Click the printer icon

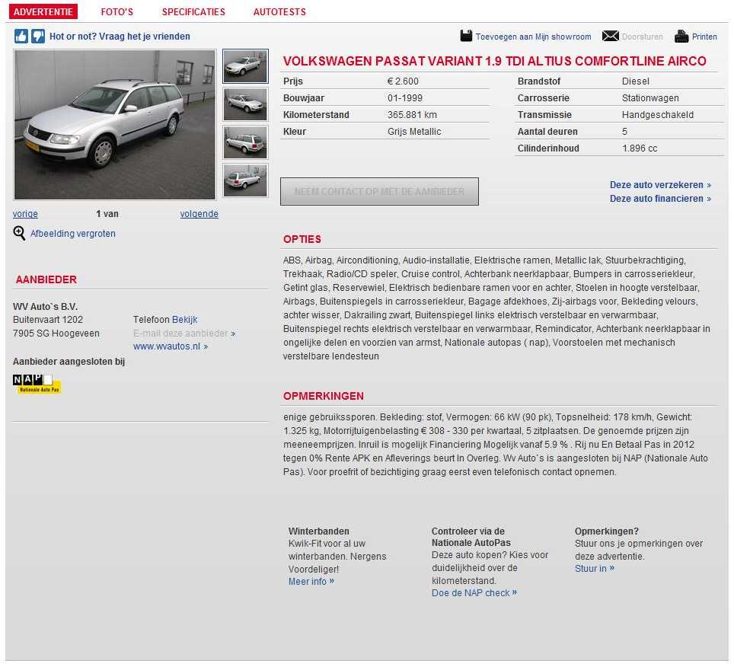point(681,36)
